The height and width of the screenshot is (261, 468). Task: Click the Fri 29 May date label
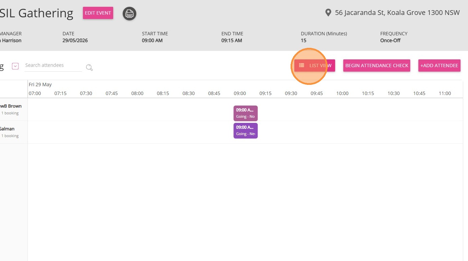point(40,85)
